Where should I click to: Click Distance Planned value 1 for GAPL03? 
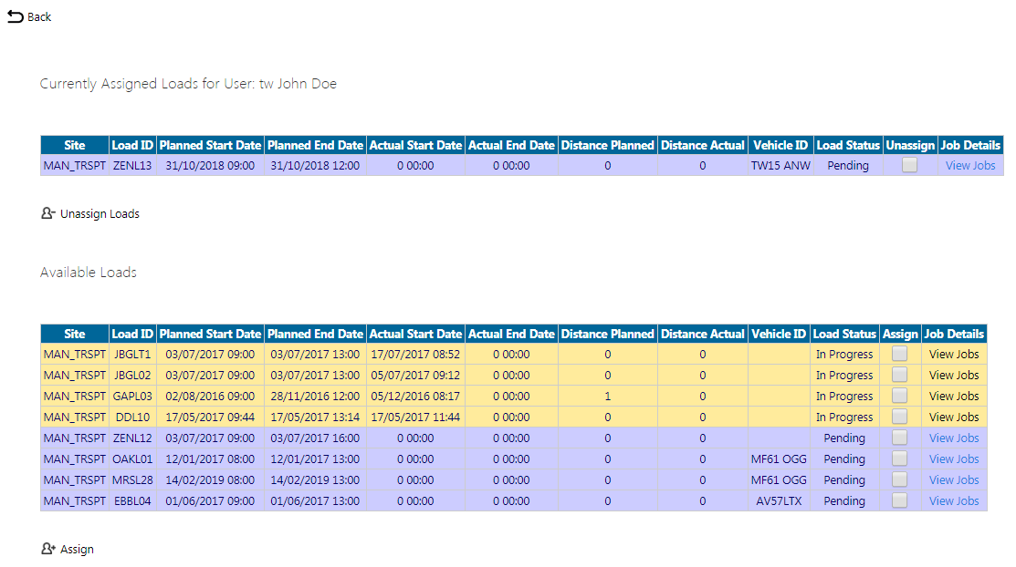tap(608, 397)
